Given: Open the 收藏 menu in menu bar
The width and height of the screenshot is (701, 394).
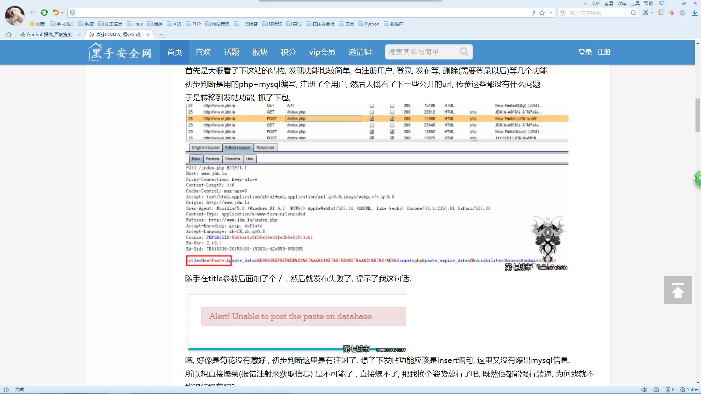Looking at the screenshot, I should point(622,3).
